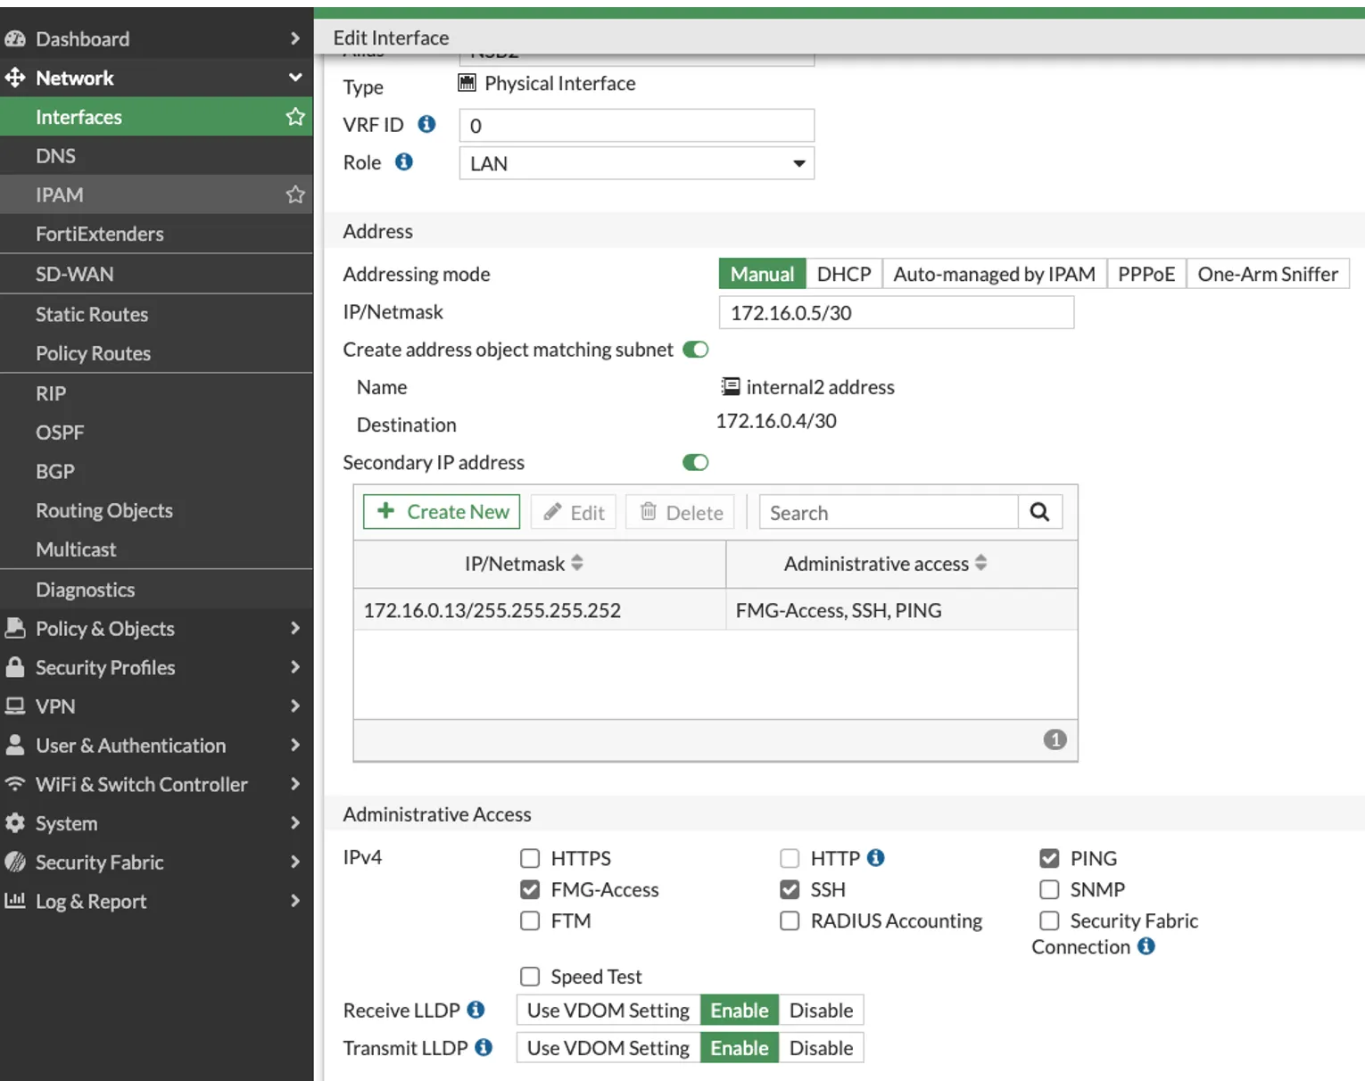Click the search magnifier icon
The width and height of the screenshot is (1365, 1081).
click(x=1039, y=512)
